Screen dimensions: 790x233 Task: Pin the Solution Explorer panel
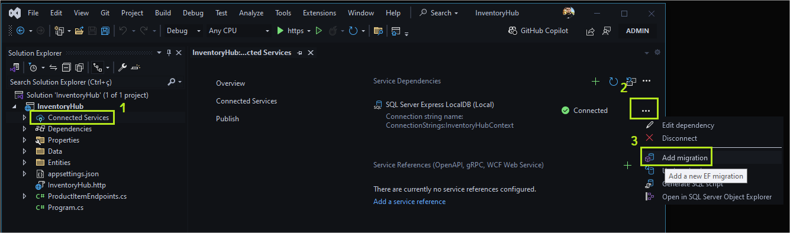pos(169,53)
